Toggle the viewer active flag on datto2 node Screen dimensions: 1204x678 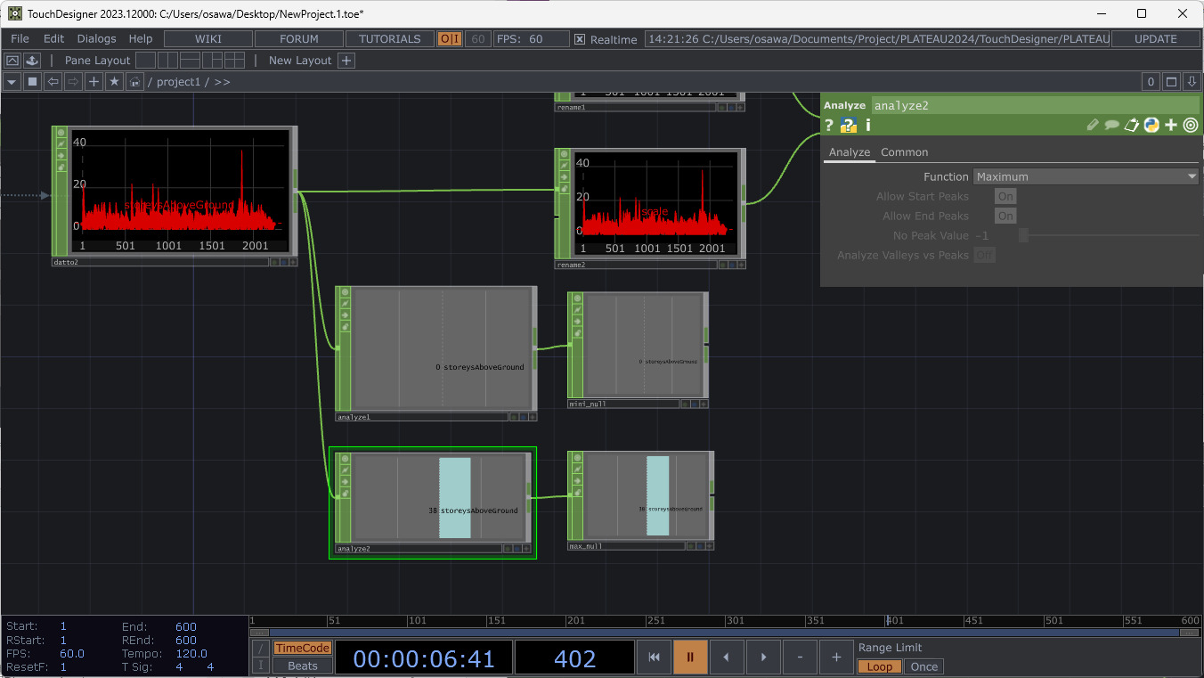pyautogui.click(x=61, y=132)
